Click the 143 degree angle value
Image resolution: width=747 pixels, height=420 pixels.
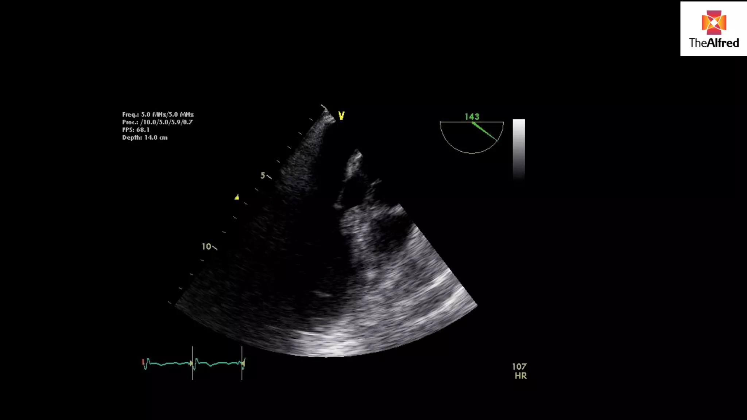472,117
